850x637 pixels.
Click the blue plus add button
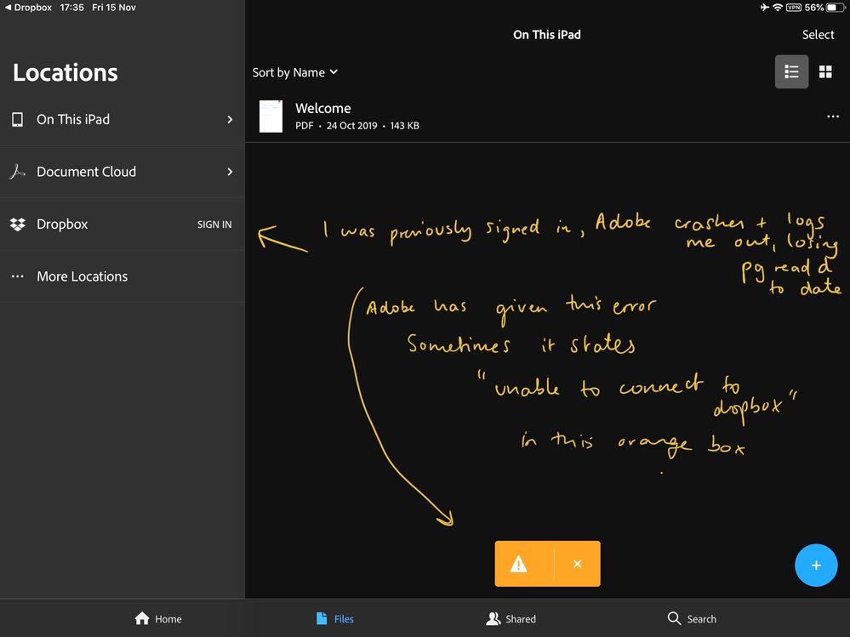(815, 566)
